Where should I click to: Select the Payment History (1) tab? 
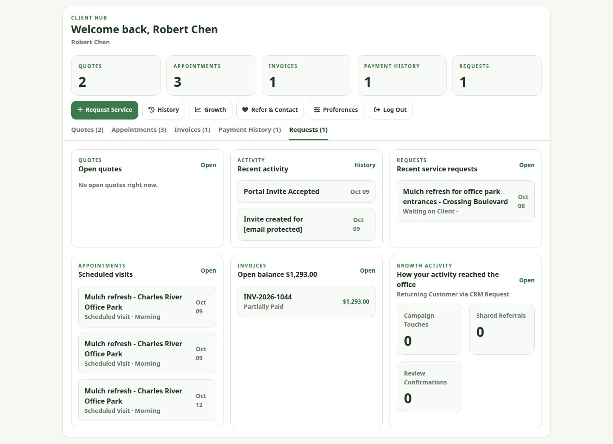tap(250, 130)
